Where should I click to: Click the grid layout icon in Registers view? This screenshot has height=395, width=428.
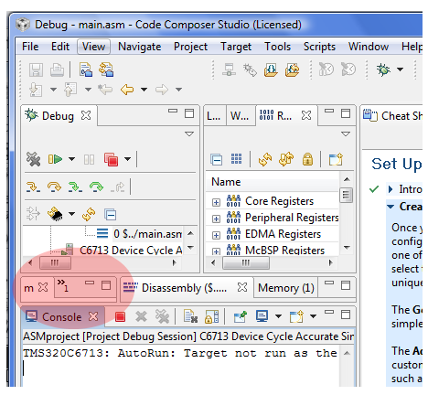[236, 159]
